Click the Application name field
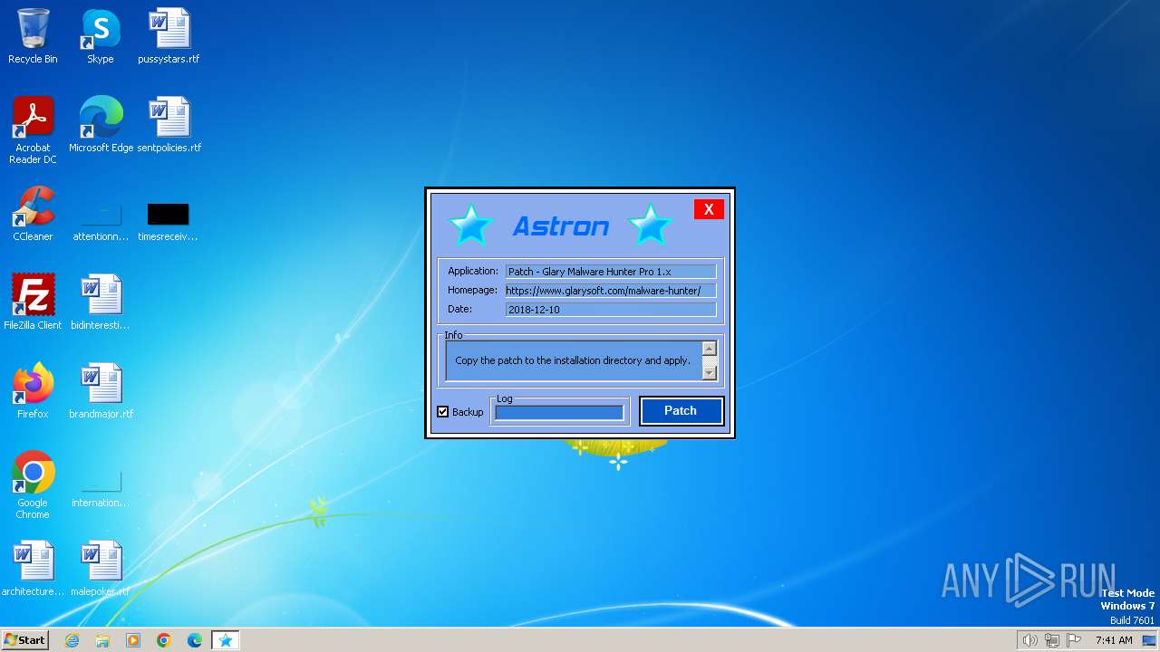The height and width of the screenshot is (652, 1160). coord(611,272)
